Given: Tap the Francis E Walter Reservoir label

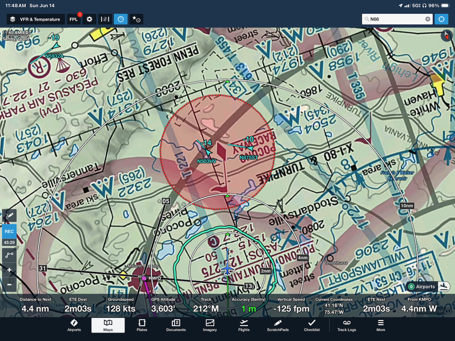Looking at the screenshot, I should point(397,175).
